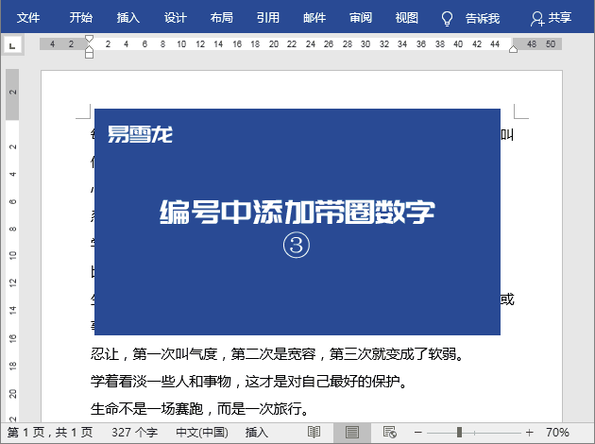Switch to Read Mode view icon
The image size is (595, 444).
click(x=314, y=433)
